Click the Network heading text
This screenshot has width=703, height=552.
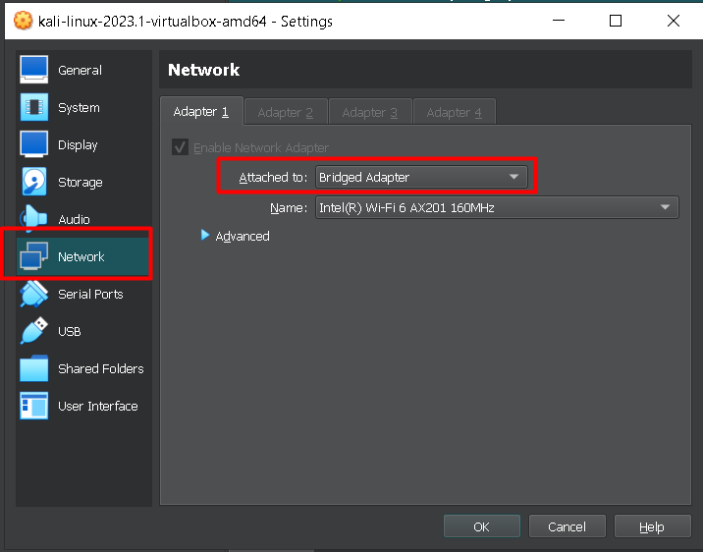pyautogui.click(x=203, y=70)
